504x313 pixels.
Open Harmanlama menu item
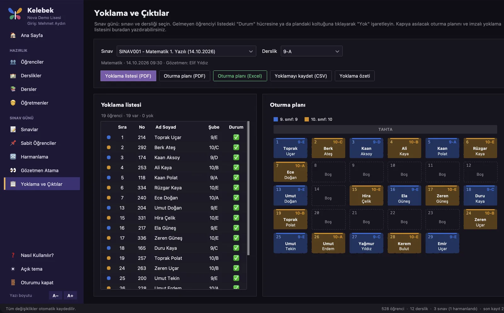(42, 157)
